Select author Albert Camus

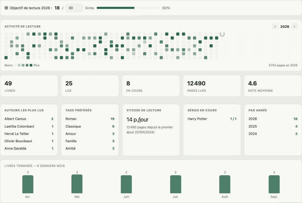coord(29,119)
